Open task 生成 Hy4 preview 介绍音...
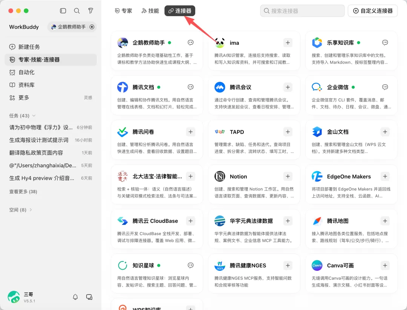This screenshot has height=310, width=407. [x=50, y=178]
